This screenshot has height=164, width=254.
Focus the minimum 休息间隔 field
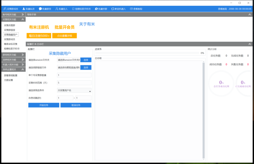point(65,98)
